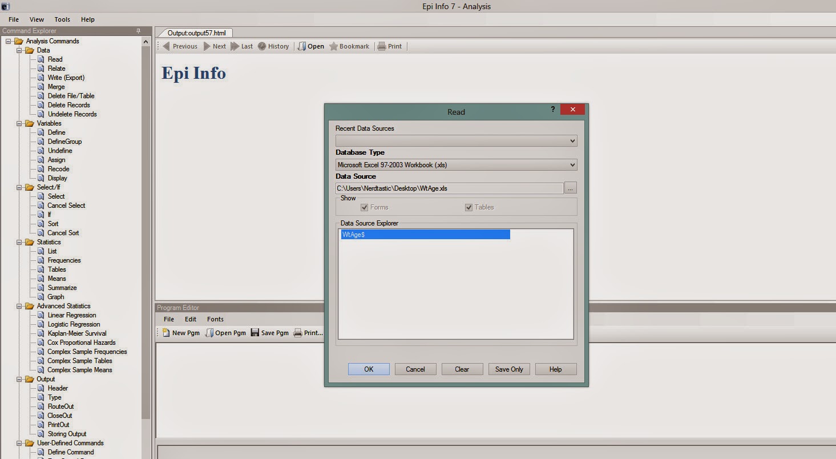Image resolution: width=836 pixels, height=459 pixels.
Task: Jump to Last output page
Action: pyautogui.click(x=242, y=46)
